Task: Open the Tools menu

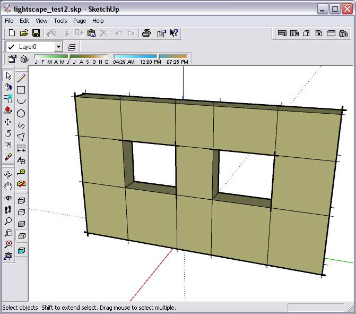Action: pos(60,21)
